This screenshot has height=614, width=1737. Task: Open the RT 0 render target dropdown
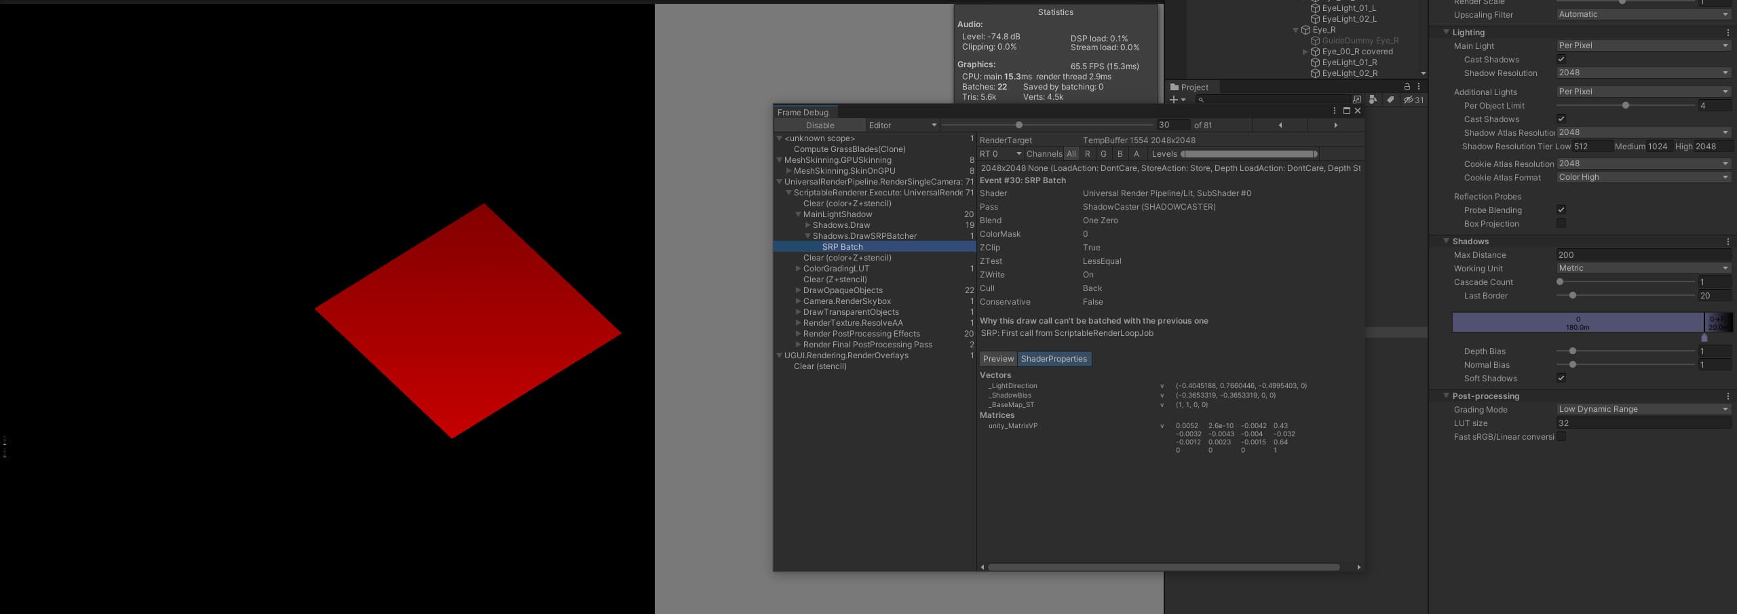pos(1000,154)
